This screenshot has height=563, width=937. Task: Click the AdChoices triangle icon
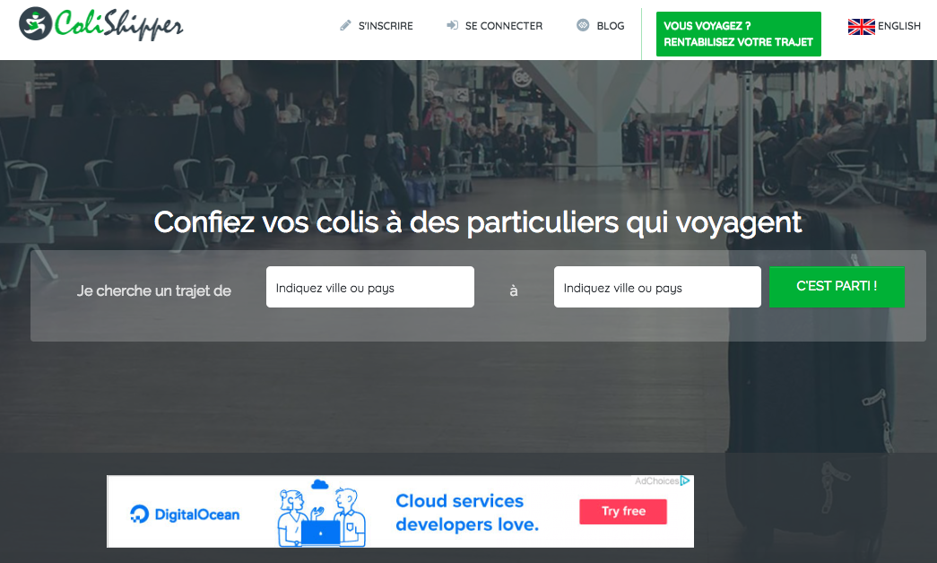[x=685, y=481]
